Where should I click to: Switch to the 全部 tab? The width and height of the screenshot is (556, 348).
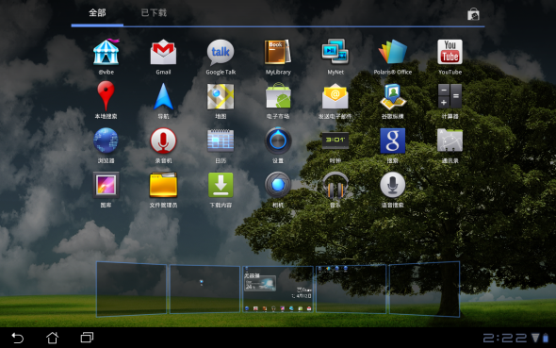tap(97, 13)
